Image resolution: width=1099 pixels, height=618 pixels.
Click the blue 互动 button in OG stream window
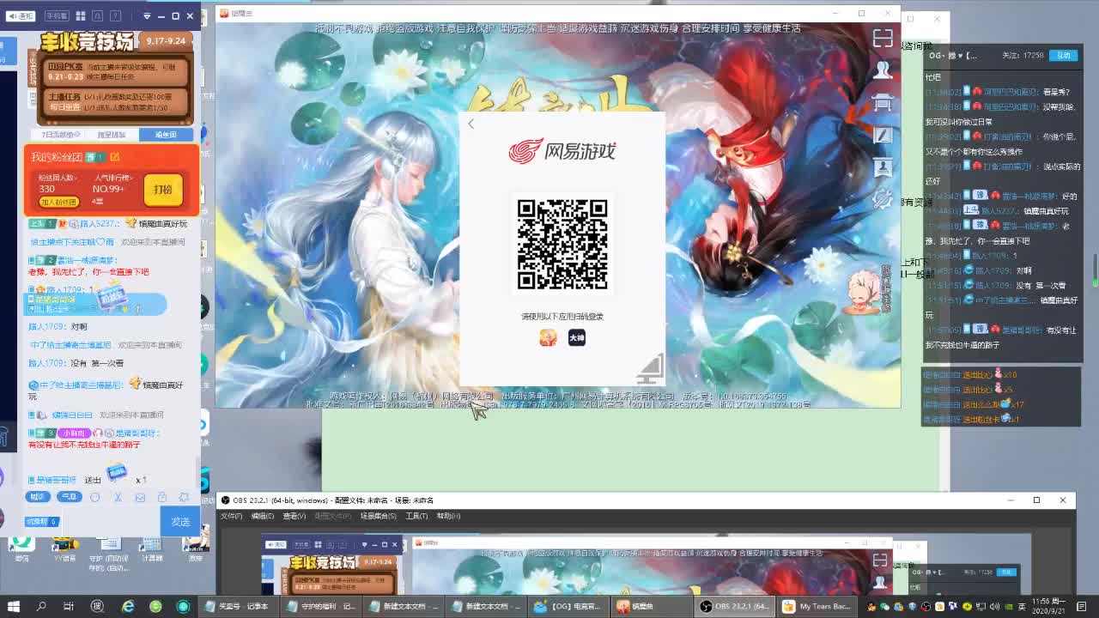(1065, 55)
